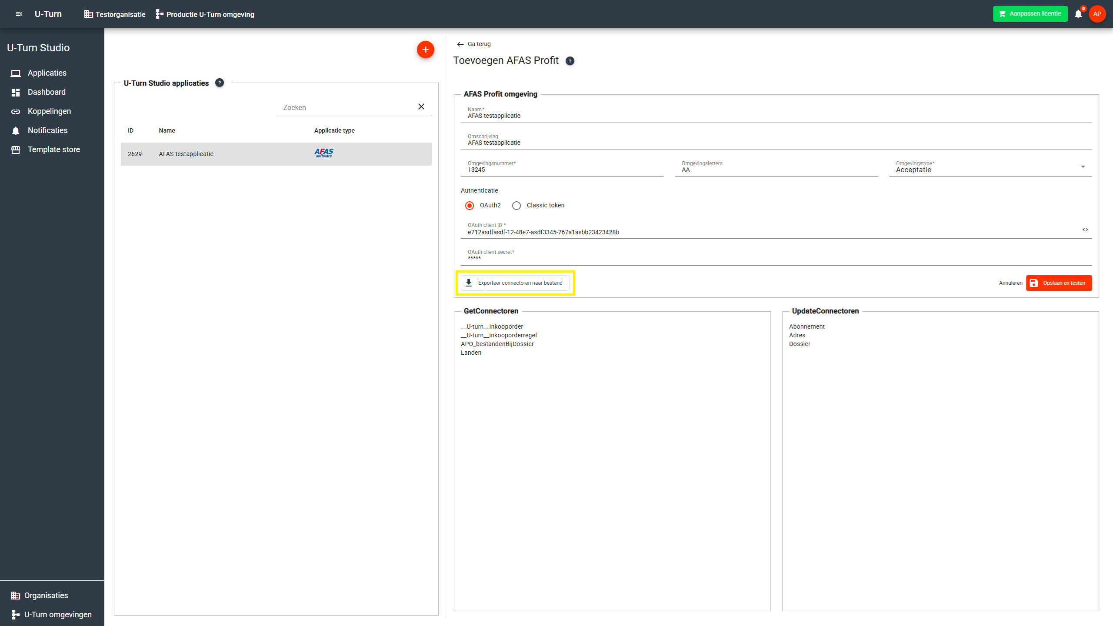The width and height of the screenshot is (1113, 626).
Task: Click the save disk icon on Opslaan en testen
Action: (x=1034, y=283)
